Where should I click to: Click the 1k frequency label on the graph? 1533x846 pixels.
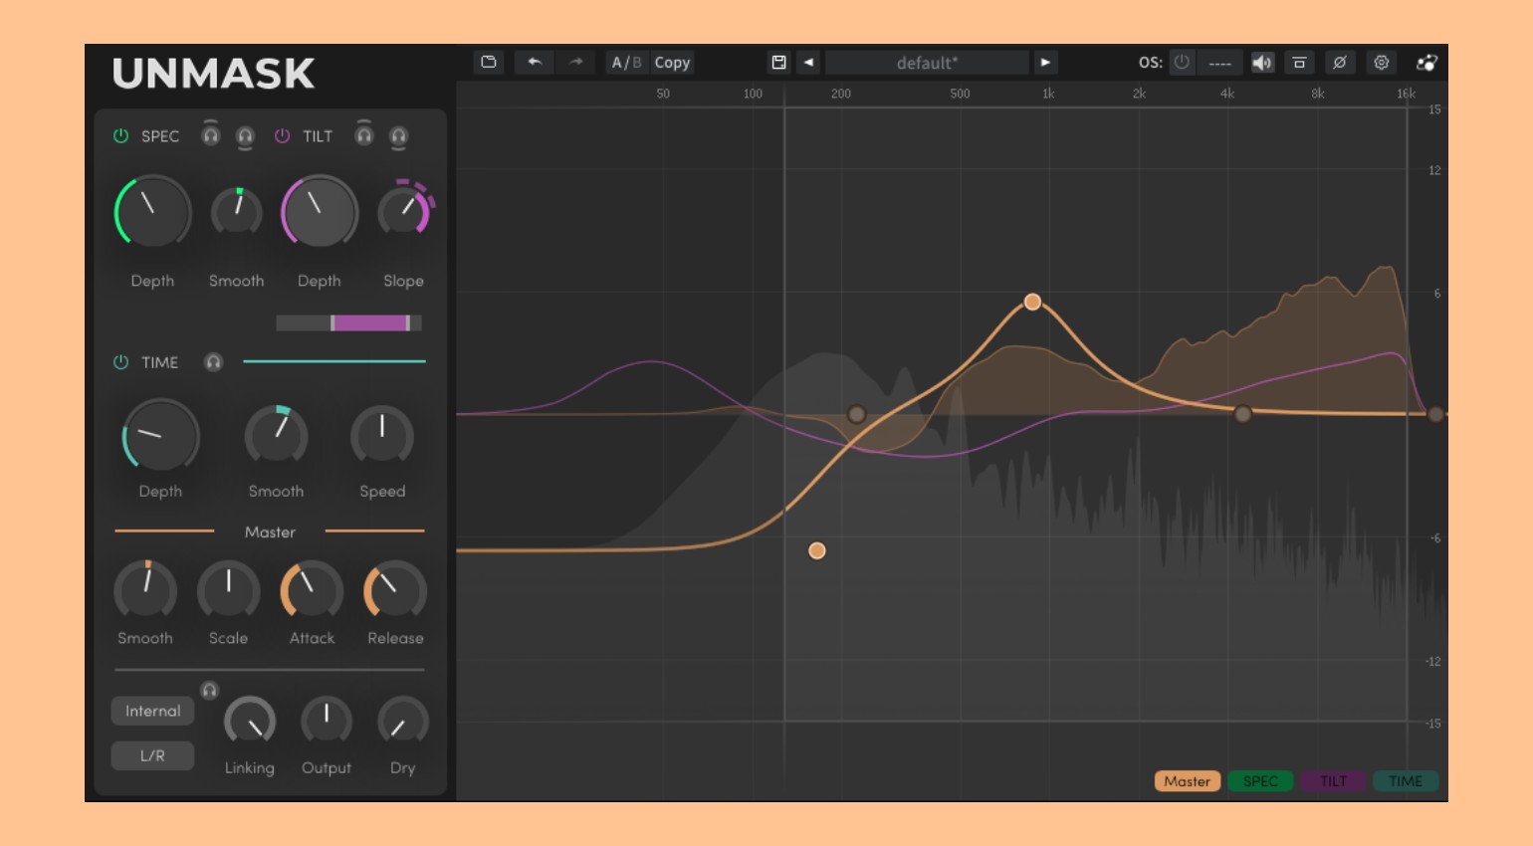coord(1048,94)
